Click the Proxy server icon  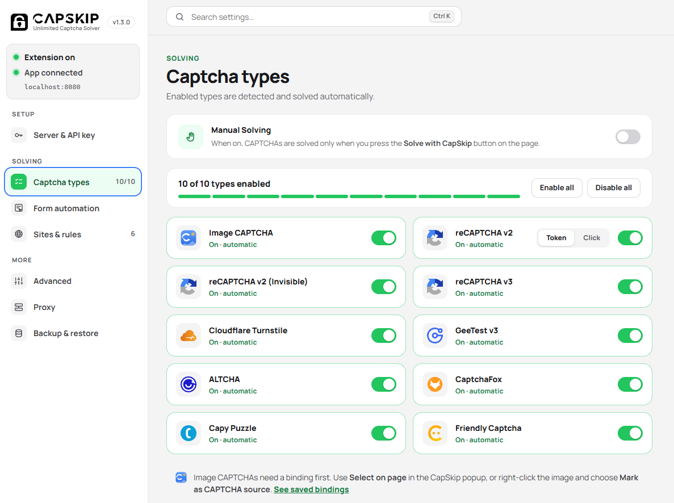[19, 307]
